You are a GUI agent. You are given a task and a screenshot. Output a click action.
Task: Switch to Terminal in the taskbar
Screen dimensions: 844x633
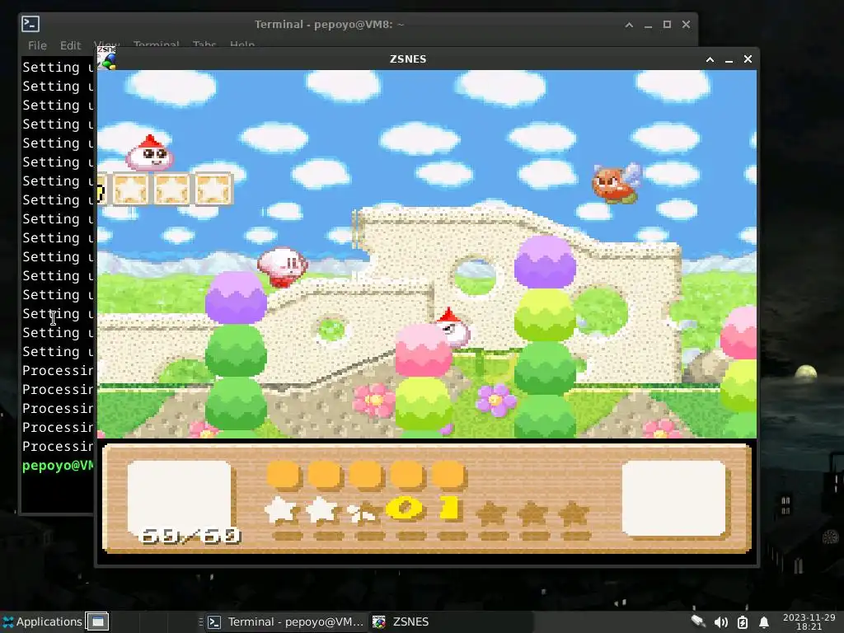click(285, 621)
